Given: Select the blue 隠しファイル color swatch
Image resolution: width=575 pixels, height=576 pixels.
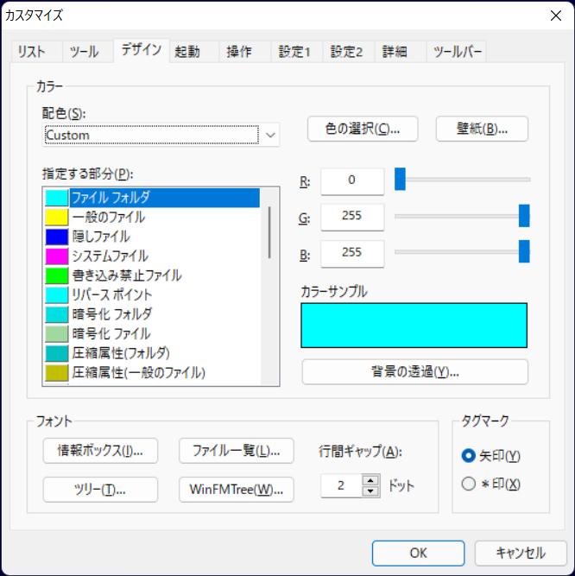Looking at the screenshot, I should (x=57, y=237).
